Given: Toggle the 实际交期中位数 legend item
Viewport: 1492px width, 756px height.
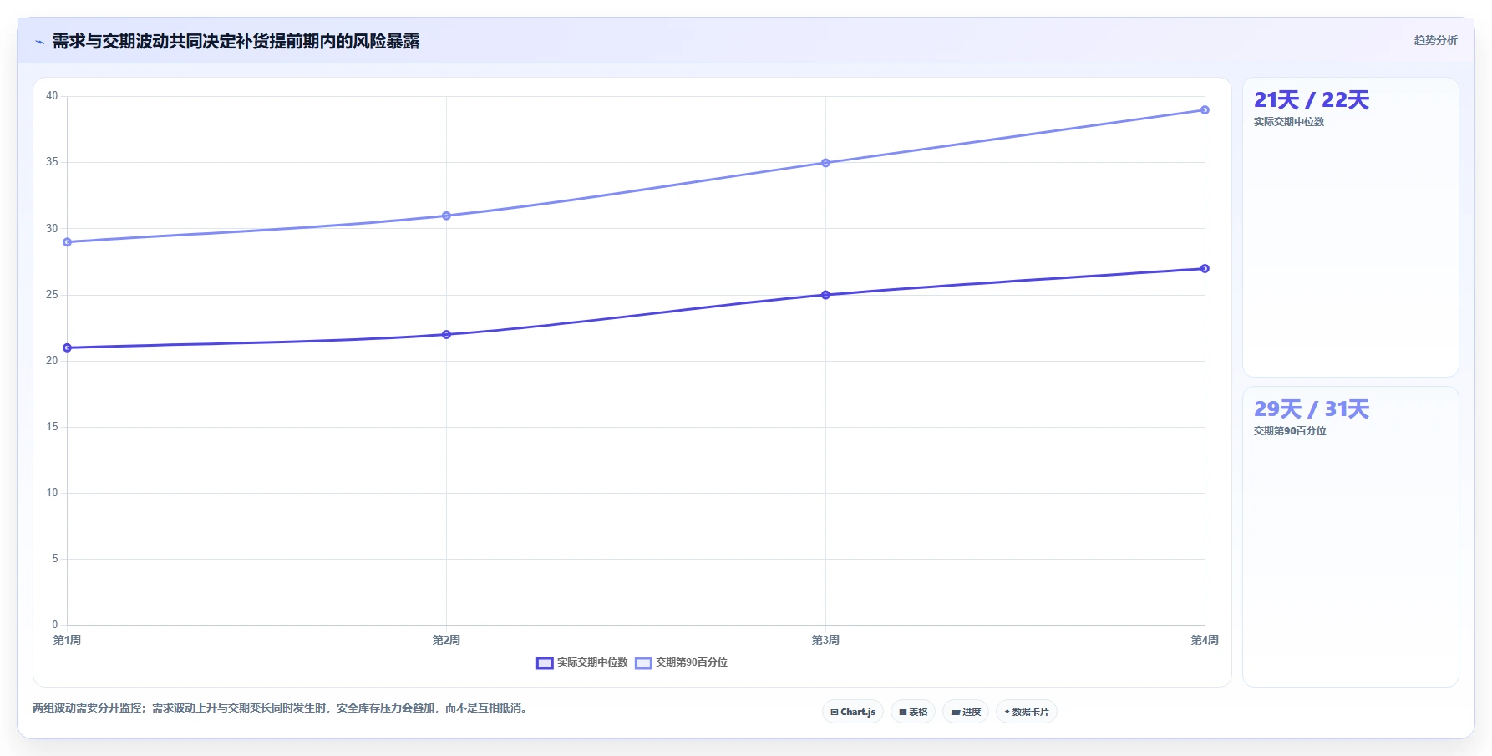Looking at the screenshot, I should coord(582,662).
